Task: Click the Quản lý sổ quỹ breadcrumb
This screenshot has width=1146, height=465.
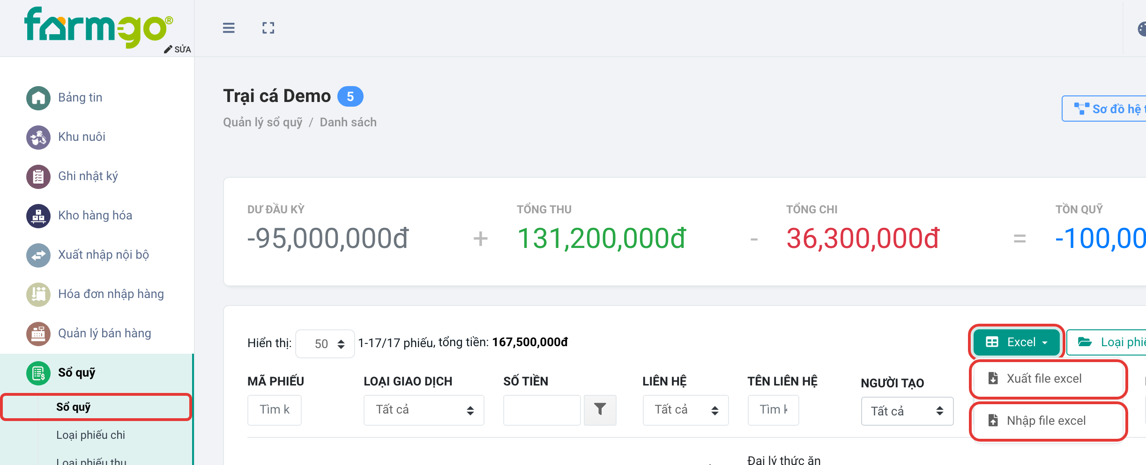Action: [262, 123]
